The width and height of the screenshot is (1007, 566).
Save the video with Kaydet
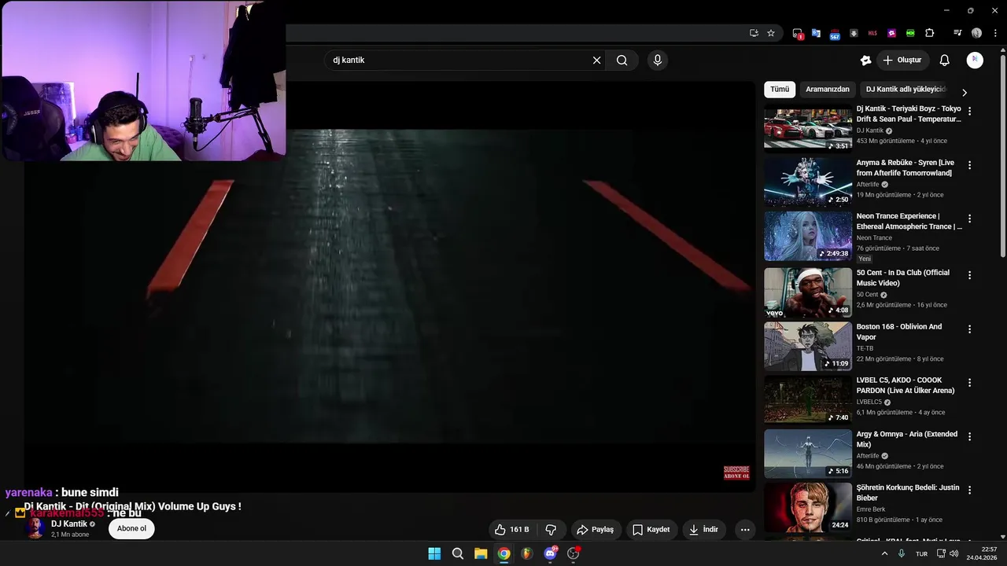tap(651, 530)
